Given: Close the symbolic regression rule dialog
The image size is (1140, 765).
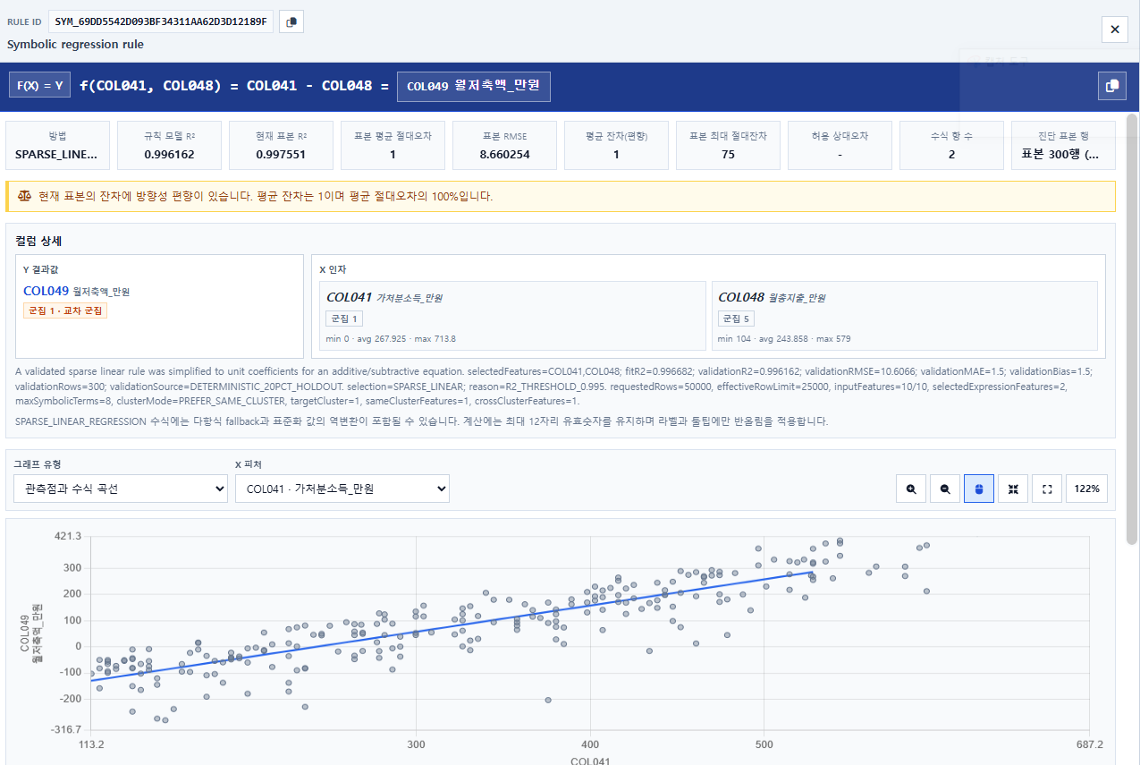Looking at the screenshot, I should click(1115, 30).
